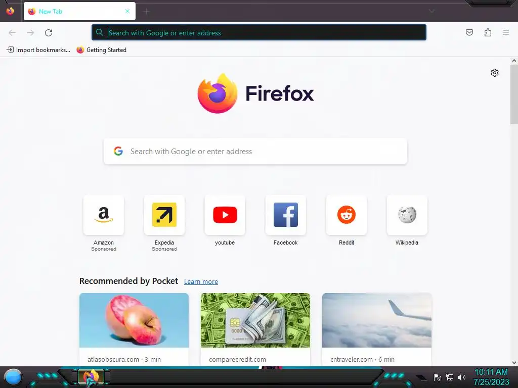Go forward with the forward arrow
518x388 pixels.
pos(30,33)
